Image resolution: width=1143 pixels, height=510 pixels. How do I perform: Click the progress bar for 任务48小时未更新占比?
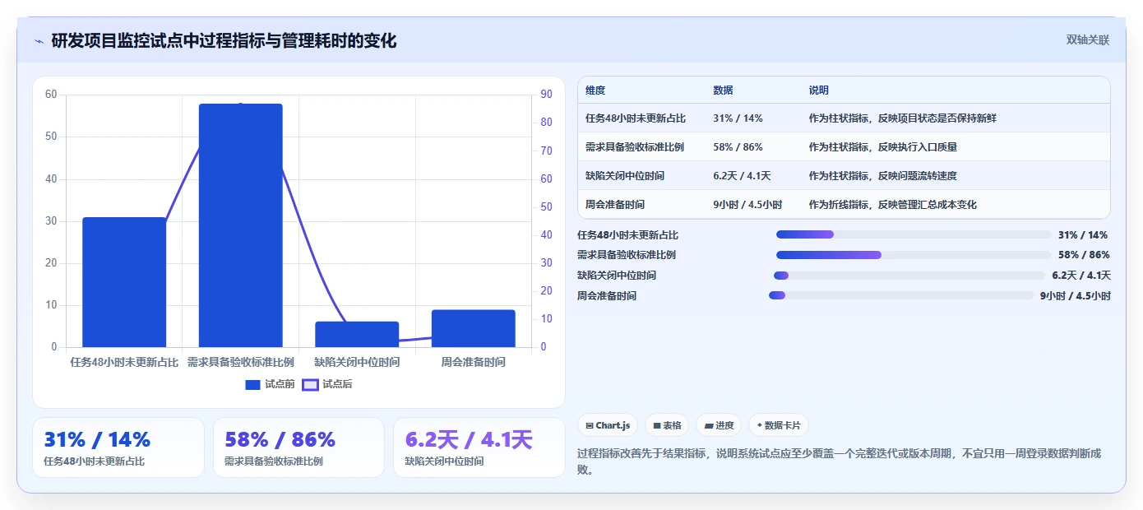tap(914, 234)
